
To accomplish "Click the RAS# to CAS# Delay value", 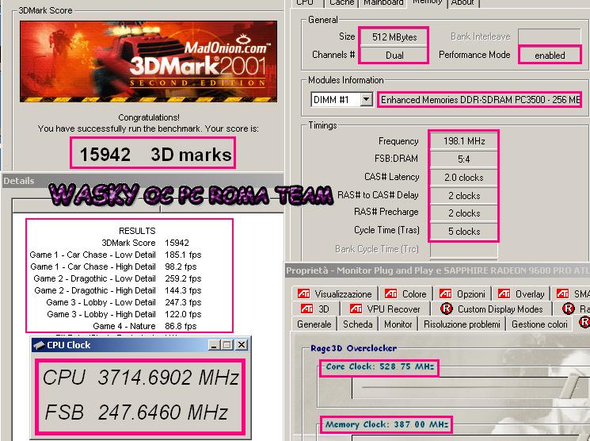I will 463,196.
